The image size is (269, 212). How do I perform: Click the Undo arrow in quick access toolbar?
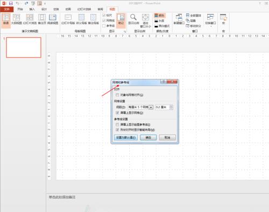(17, 3)
